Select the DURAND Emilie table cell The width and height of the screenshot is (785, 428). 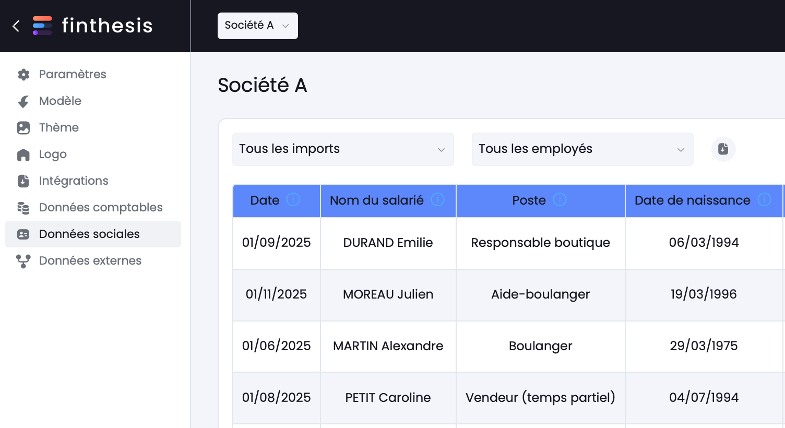tap(388, 243)
